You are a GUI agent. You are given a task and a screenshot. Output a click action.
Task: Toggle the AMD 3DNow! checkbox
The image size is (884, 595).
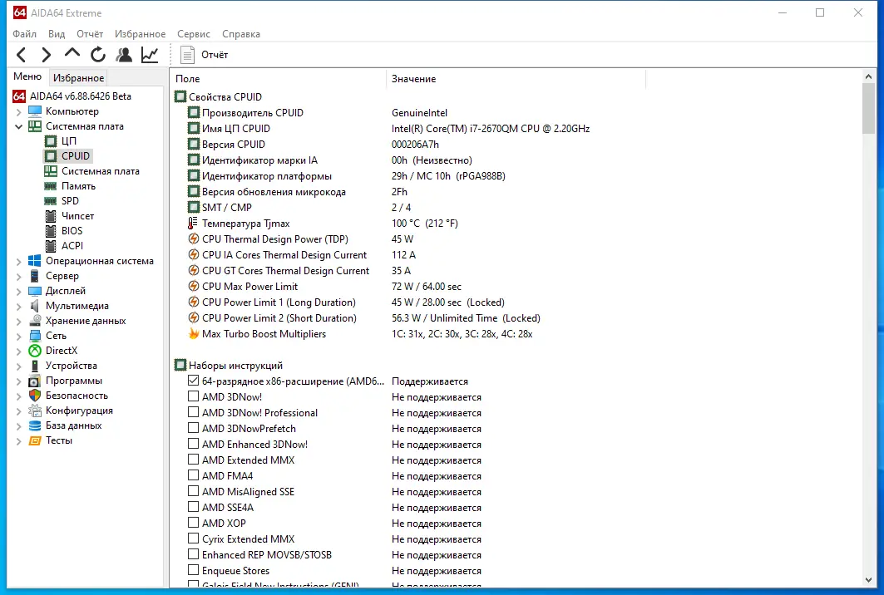194,396
